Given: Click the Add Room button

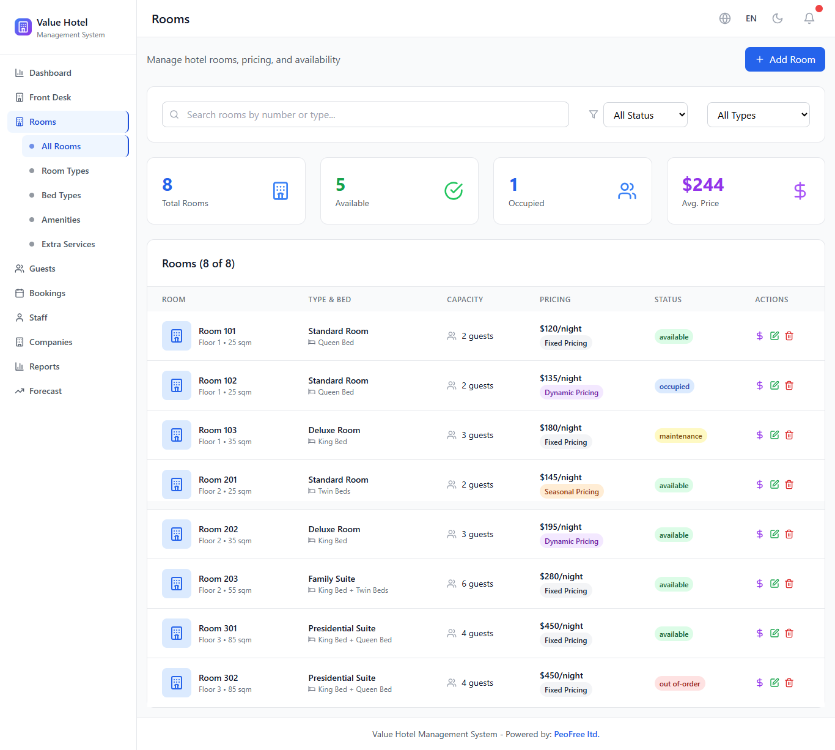Looking at the screenshot, I should (x=785, y=59).
